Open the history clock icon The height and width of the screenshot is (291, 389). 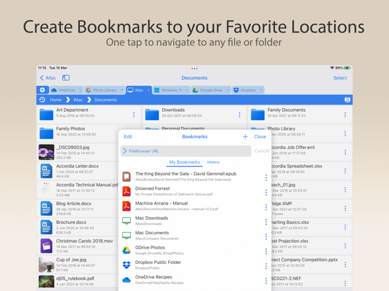[42, 100]
